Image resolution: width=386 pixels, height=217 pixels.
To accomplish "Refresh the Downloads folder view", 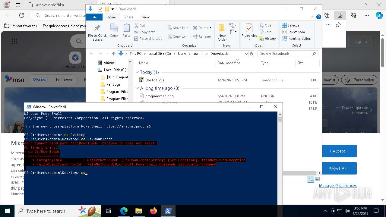I will (252, 54).
